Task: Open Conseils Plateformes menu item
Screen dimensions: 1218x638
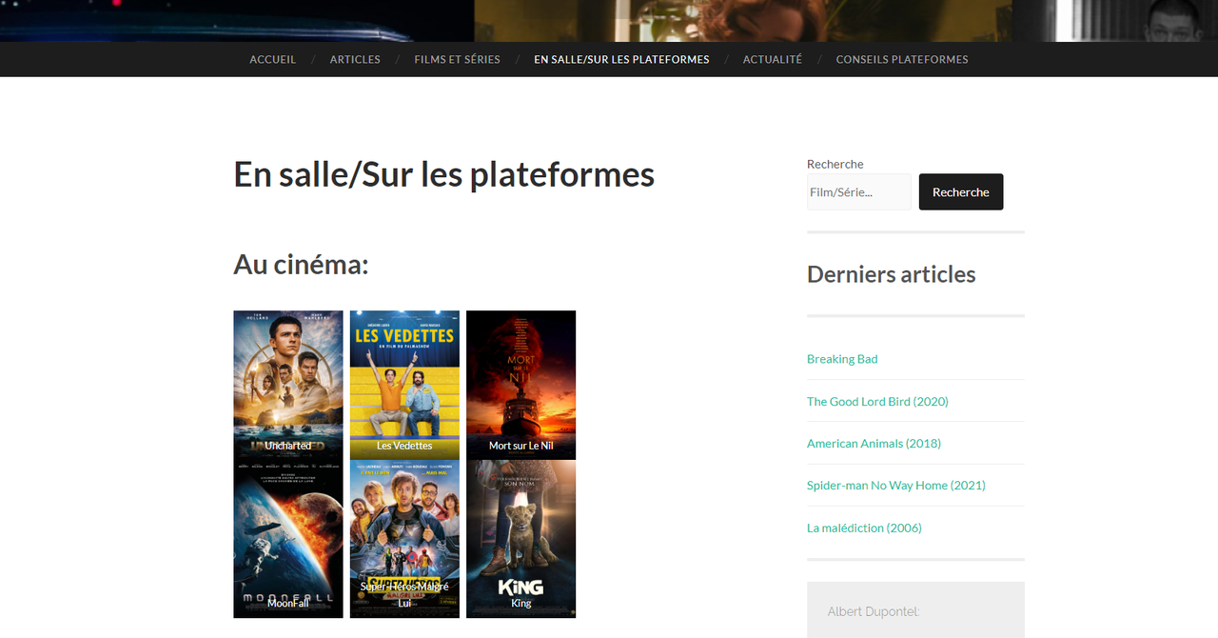Action: tap(902, 59)
